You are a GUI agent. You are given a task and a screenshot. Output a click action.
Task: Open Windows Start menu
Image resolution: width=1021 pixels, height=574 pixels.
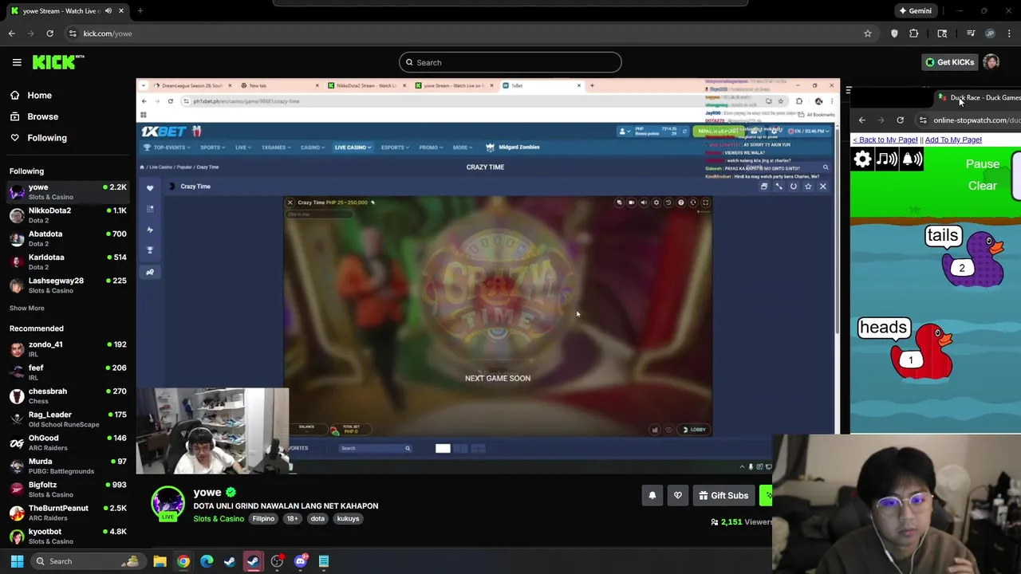[17, 561]
